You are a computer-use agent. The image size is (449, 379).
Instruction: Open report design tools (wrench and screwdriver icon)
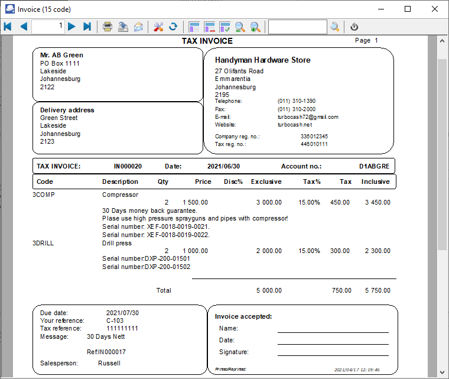158,27
